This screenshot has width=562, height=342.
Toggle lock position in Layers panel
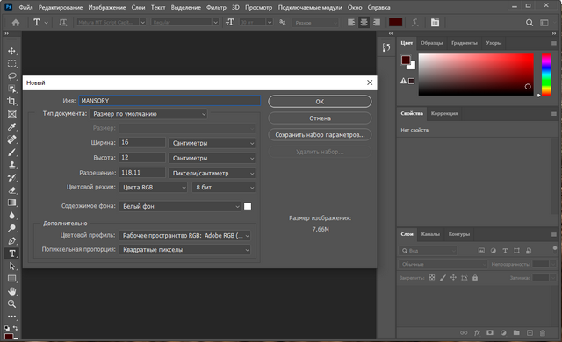click(x=453, y=278)
